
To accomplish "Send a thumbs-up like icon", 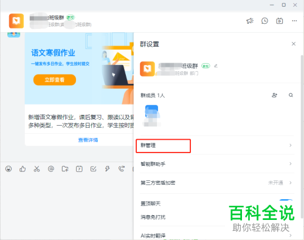I will [x=22, y=169].
